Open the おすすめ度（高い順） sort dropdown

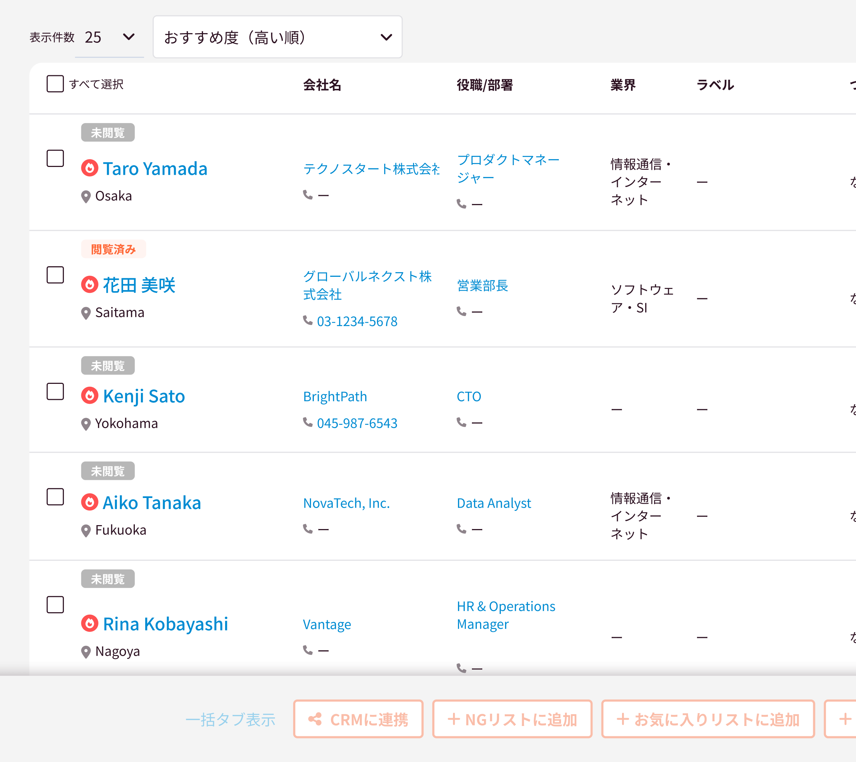[277, 37]
